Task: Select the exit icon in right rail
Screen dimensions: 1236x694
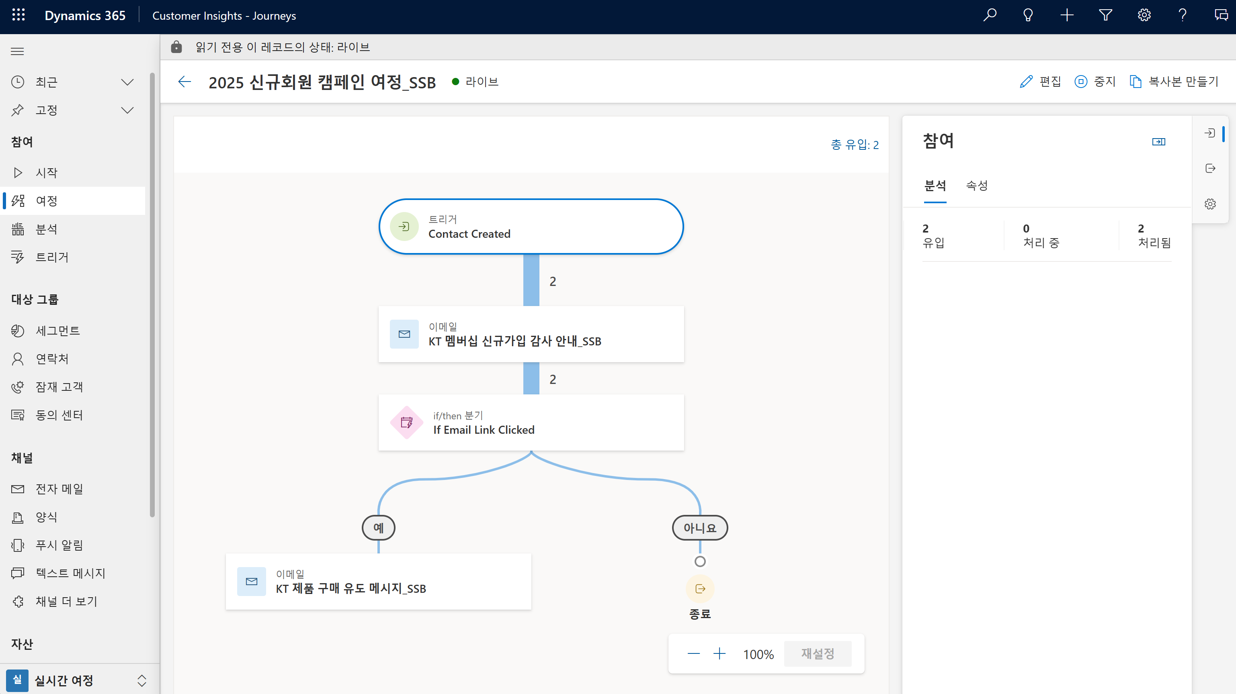Action: (1210, 168)
